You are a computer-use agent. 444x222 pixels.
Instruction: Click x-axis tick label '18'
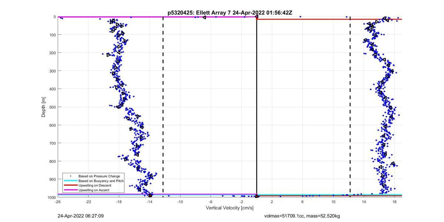pyautogui.click(x=394, y=202)
